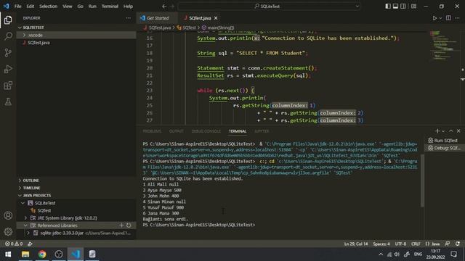Open the Source Control view
The width and height of the screenshot is (465, 261).
(8, 53)
